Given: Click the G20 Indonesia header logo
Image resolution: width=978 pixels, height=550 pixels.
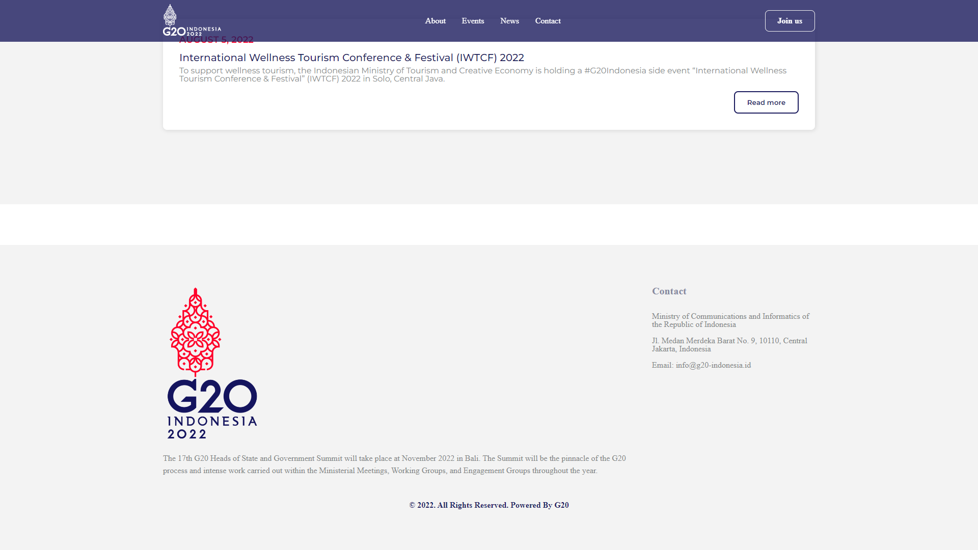Looking at the screenshot, I should (x=192, y=20).
